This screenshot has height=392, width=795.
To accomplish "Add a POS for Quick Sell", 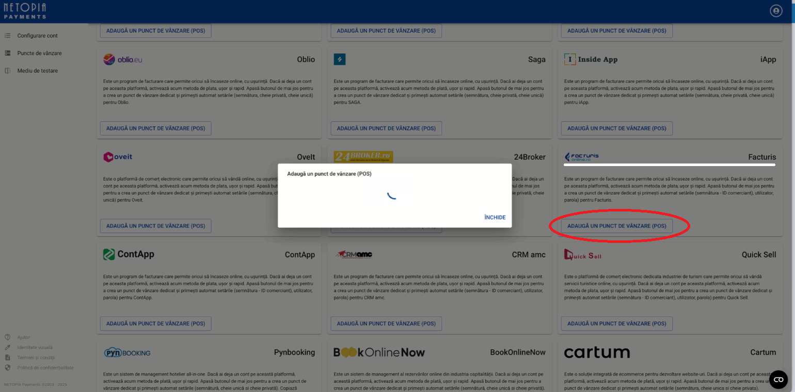I will coord(616,323).
